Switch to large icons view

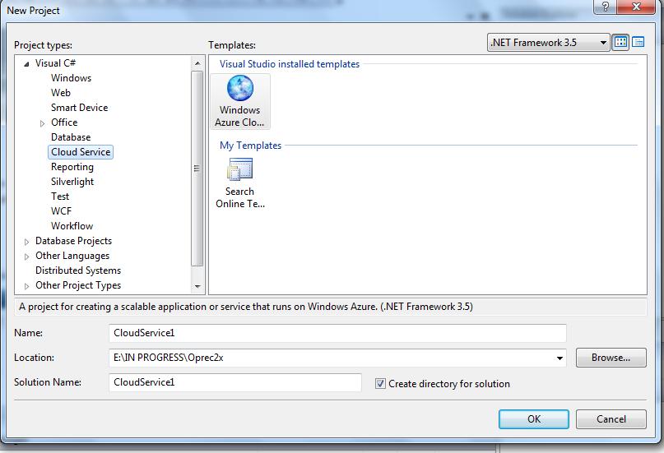click(621, 42)
